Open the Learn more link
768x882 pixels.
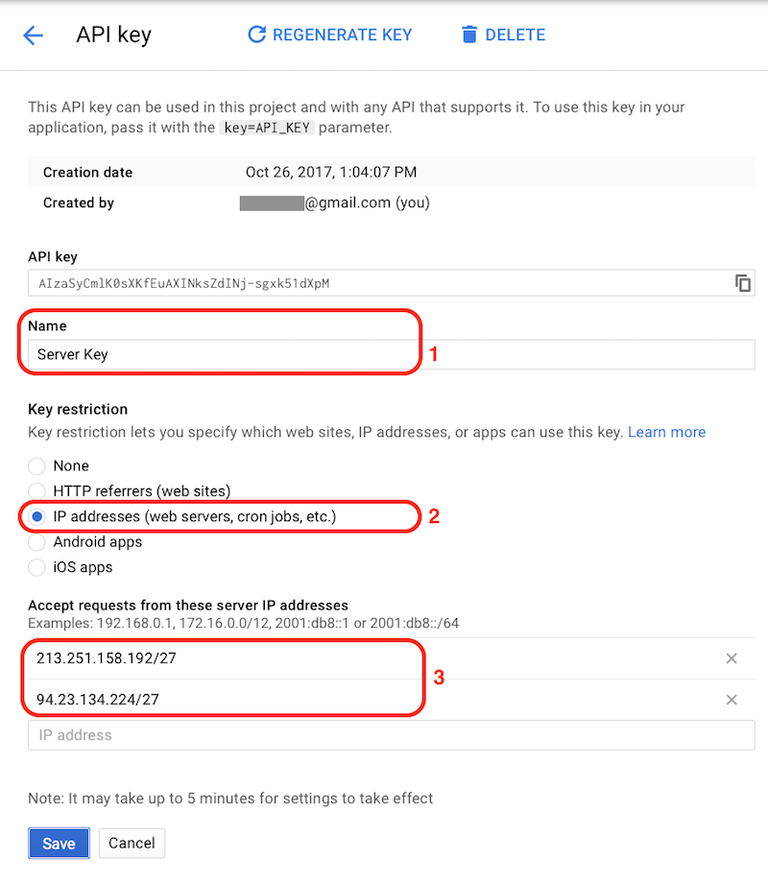point(666,433)
